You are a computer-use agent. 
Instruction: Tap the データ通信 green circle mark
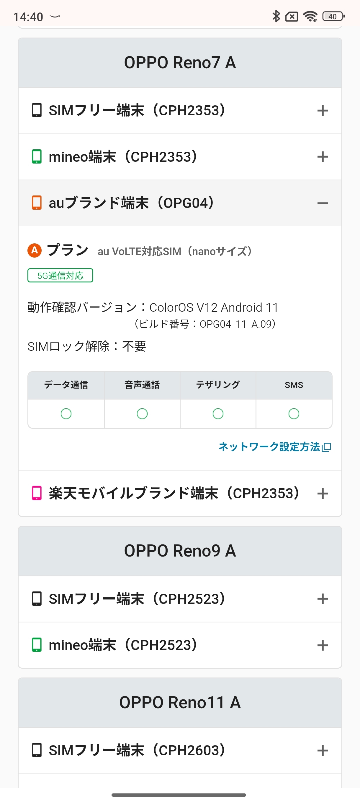click(66, 414)
